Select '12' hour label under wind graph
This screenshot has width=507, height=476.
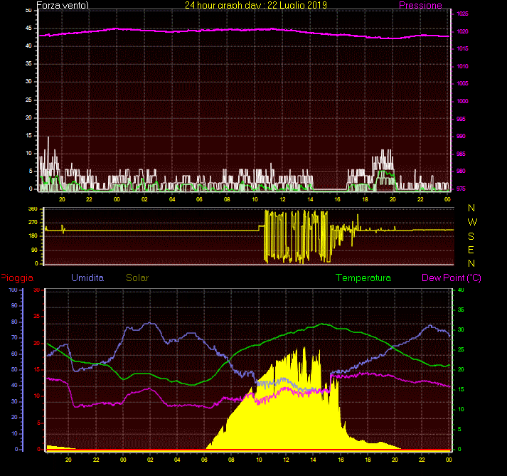282,199
